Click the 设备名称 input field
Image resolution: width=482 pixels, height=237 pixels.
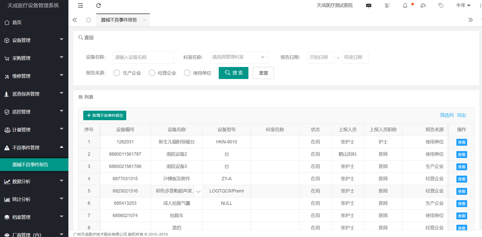[x=144, y=57]
